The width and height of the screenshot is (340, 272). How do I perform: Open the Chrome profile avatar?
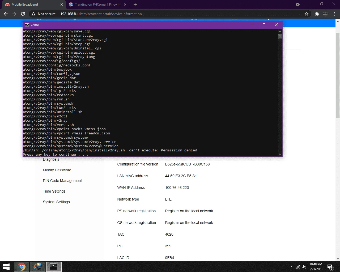point(326,14)
